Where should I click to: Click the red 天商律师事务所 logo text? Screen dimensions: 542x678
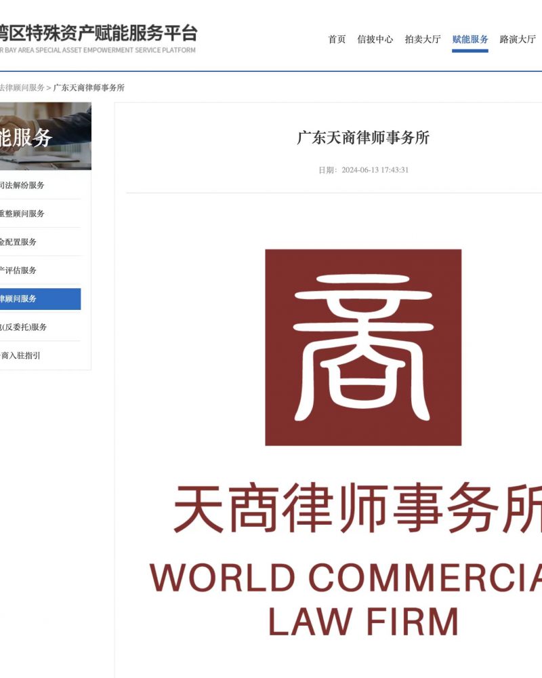358,508
